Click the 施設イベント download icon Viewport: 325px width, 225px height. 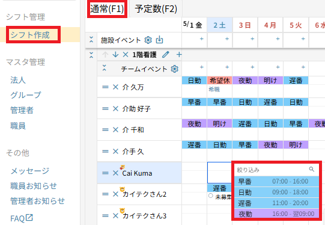[159, 40]
